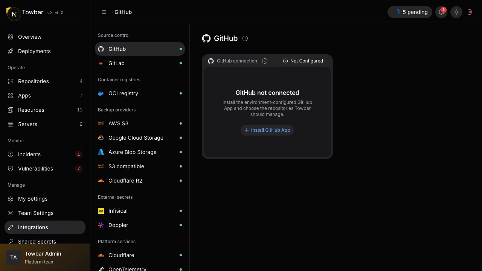The image size is (482, 271).
Task: Click the Cloudflare R2 cloud icon
Action: 101,181
